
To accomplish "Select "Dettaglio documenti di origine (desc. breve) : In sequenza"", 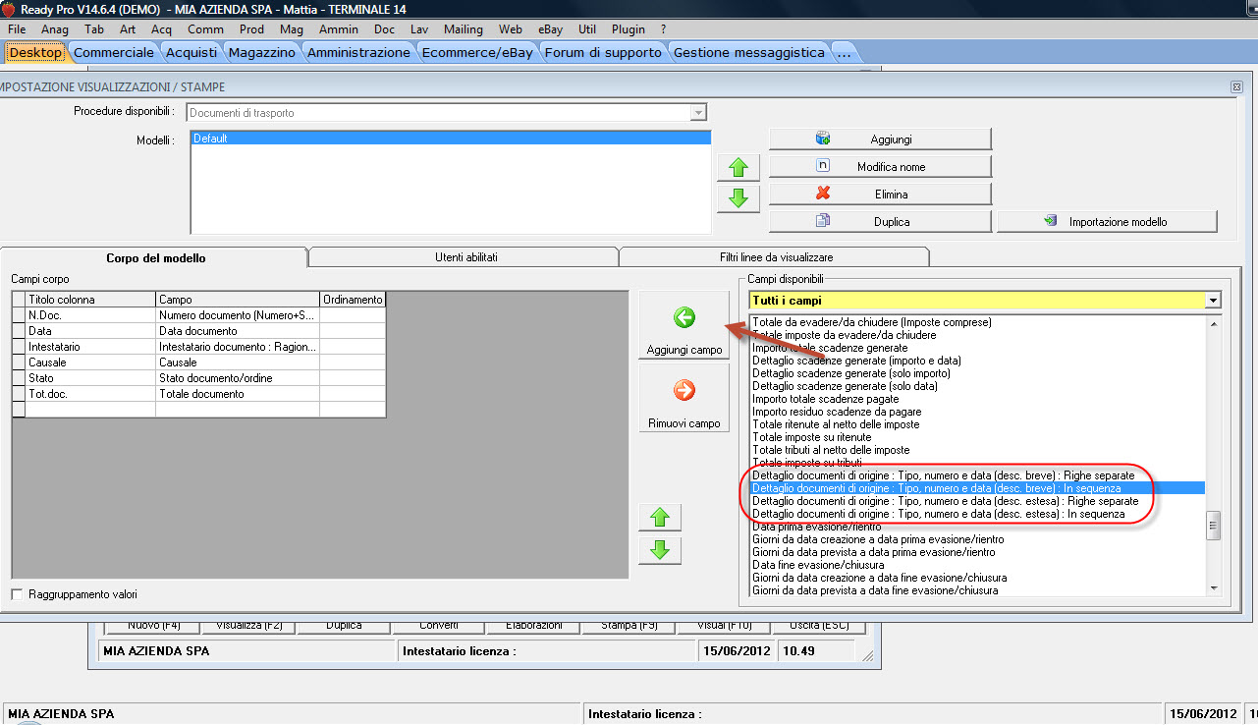I will 976,488.
